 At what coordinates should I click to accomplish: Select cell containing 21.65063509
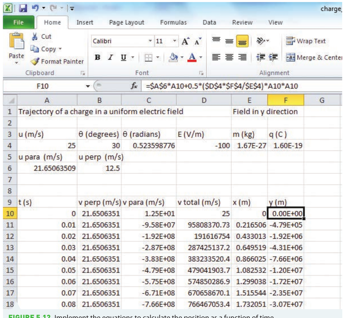[47, 168]
